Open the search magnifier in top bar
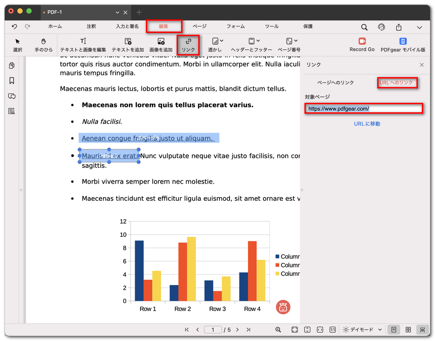Image resolution: width=435 pixels, height=341 pixels. (364, 27)
